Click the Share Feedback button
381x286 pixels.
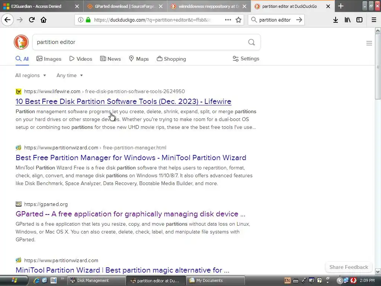[349, 267]
